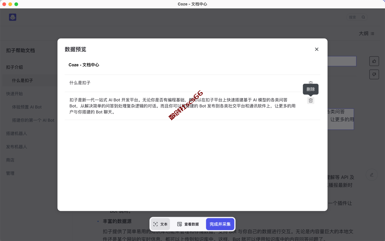385x241 pixels.
Task: Click the thumbs-down feedback icon
Action: (374, 74)
